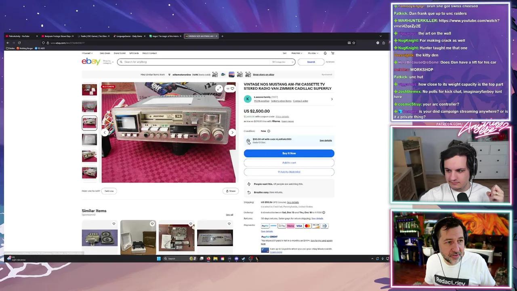Reload the eBay page
The height and width of the screenshot is (291, 517).
click(x=19, y=43)
